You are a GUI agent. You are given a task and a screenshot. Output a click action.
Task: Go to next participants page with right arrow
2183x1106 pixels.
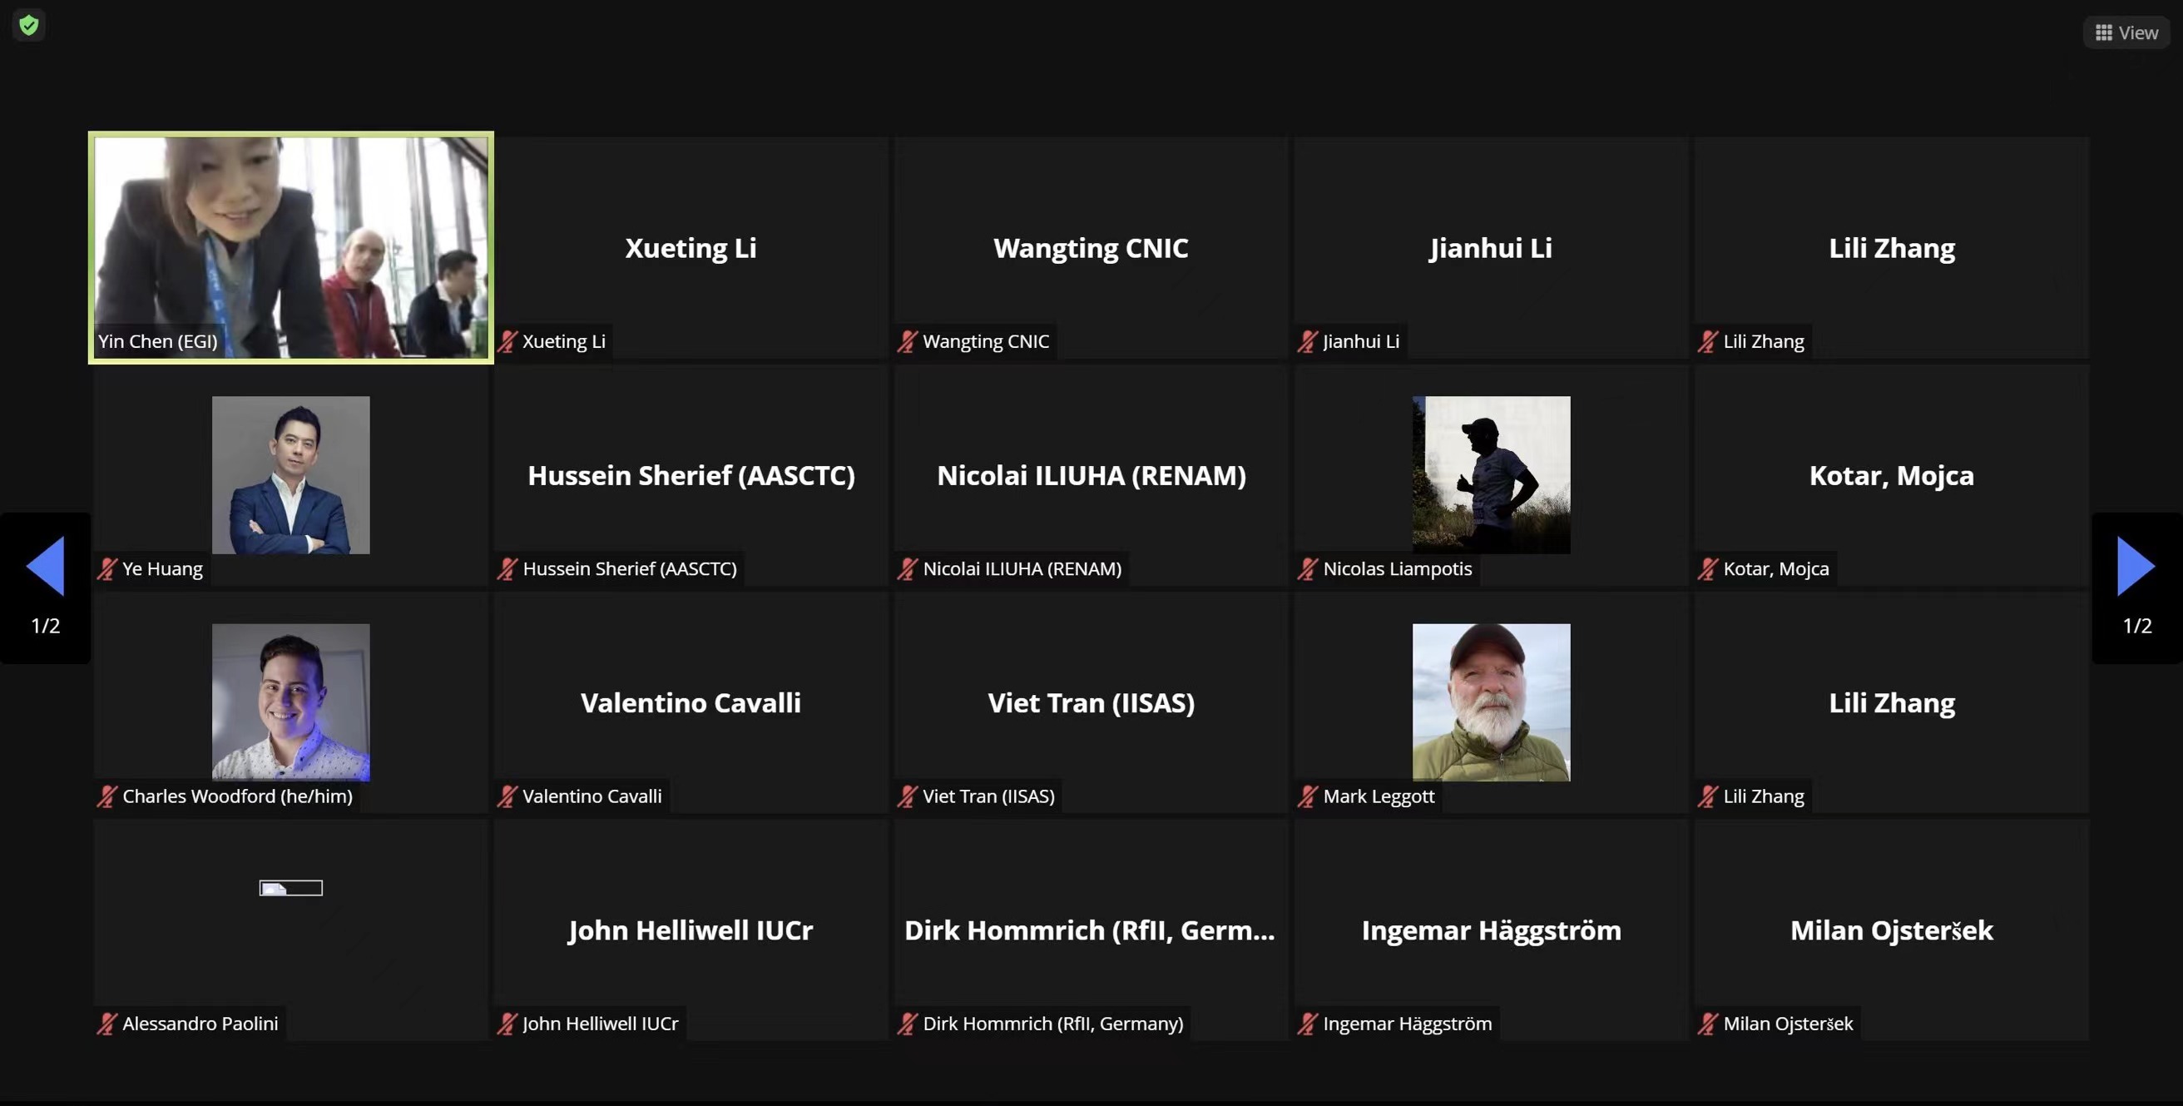point(2136,566)
